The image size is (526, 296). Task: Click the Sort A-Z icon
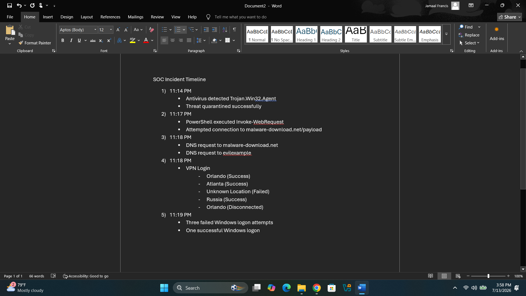(225, 30)
